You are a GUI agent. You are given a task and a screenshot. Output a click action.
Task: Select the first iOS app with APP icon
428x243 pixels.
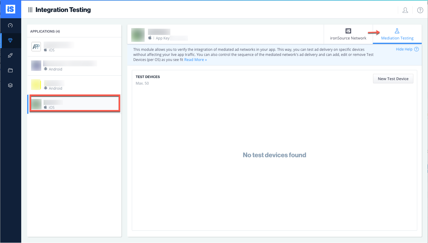[x=74, y=47]
